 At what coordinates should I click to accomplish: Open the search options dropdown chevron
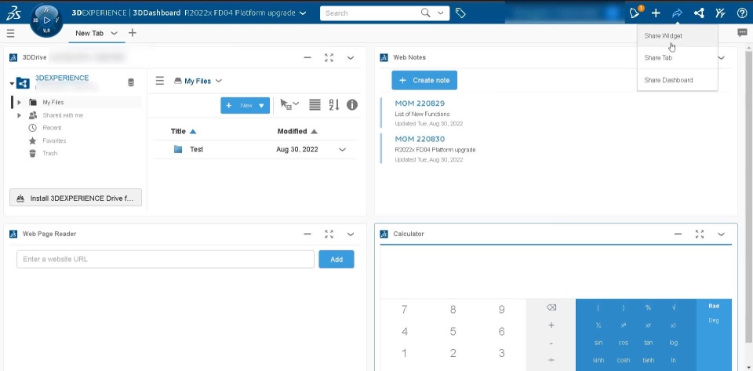tap(440, 13)
